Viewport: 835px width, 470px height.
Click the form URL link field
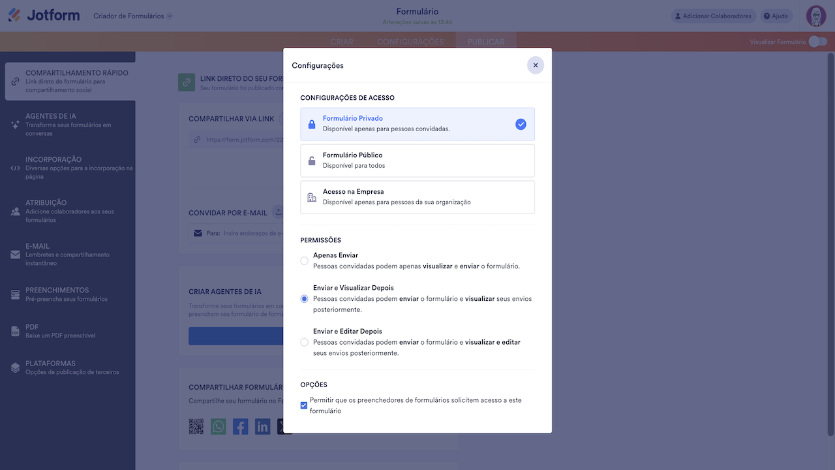coord(236,139)
